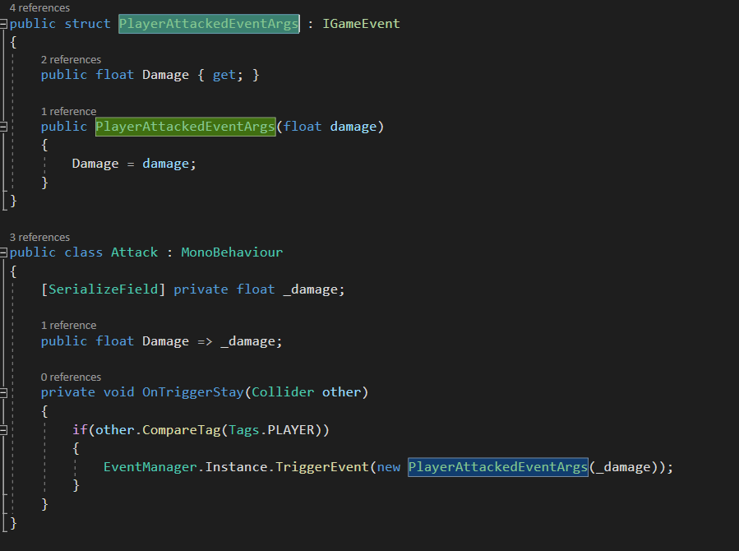Click 'Damage' in the Attack property declaration

pyautogui.click(x=165, y=341)
